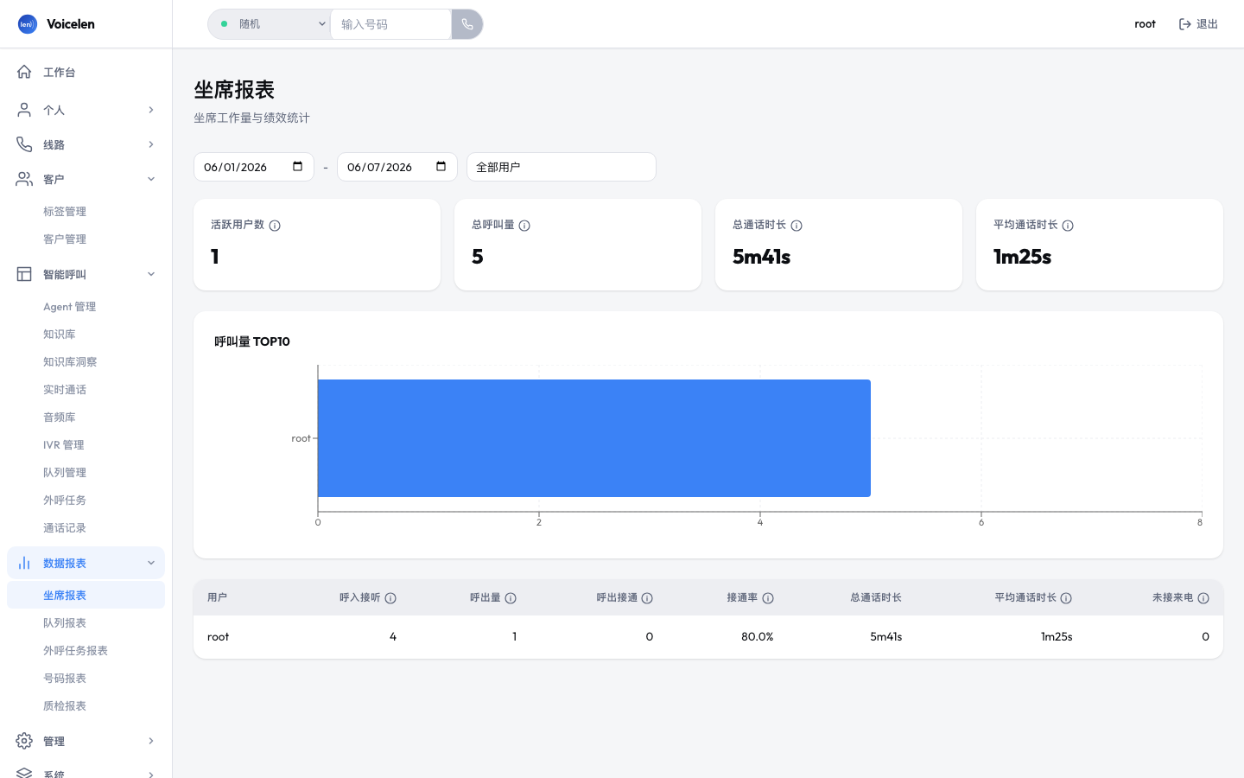Image resolution: width=1244 pixels, height=778 pixels.
Task: Click the 80.0% 接通率 cell
Action: (757, 636)
